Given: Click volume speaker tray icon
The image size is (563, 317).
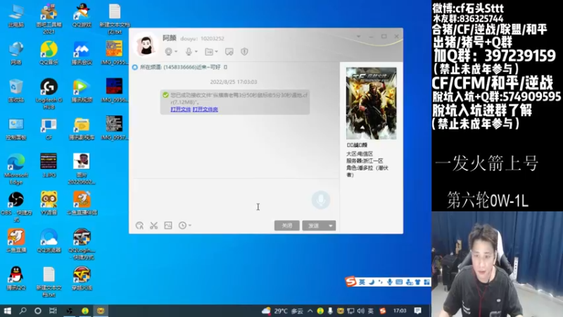Looking at the screenshot, I should [x=361, y=311].
